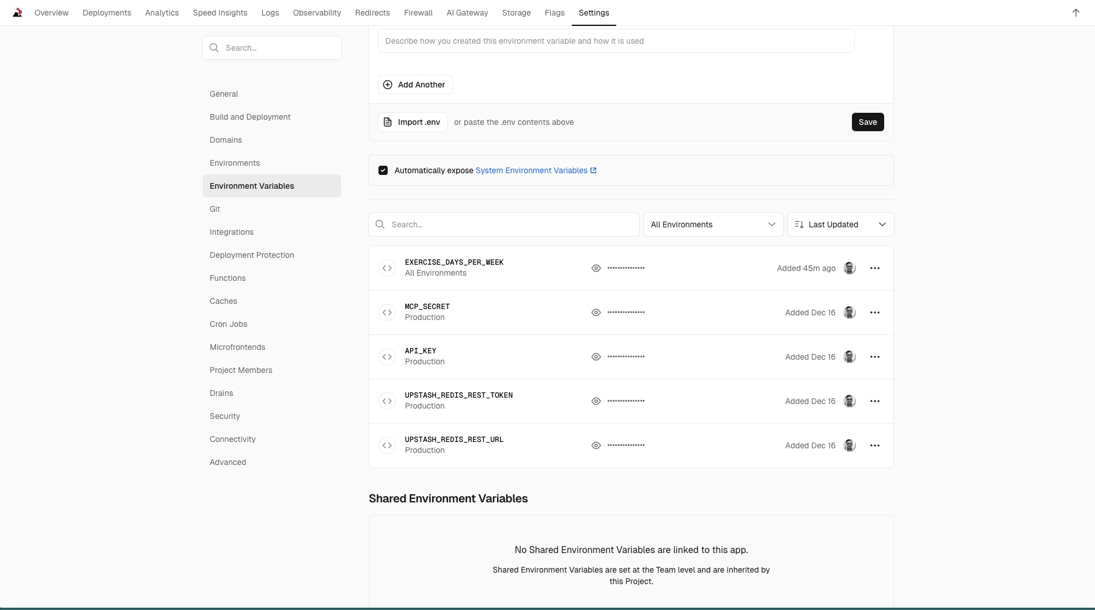Click the project logo at top left
Screen dimensions: 1095x610
click(x=17, y=13)
